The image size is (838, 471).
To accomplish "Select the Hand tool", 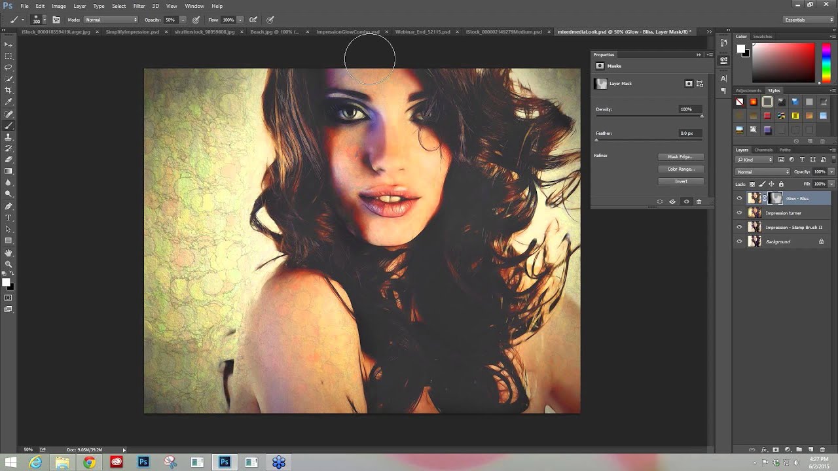I will coord(9,253).
